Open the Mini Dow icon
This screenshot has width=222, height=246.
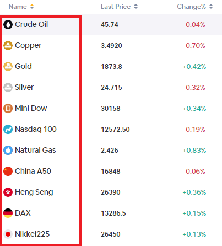(8, 108)
